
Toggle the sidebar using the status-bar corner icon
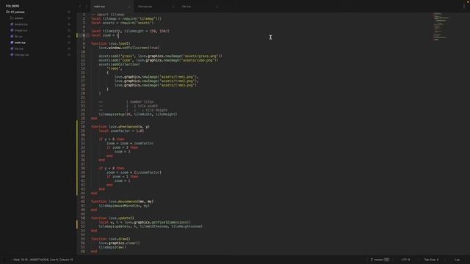pyautogui.click(x=4, y=260)
